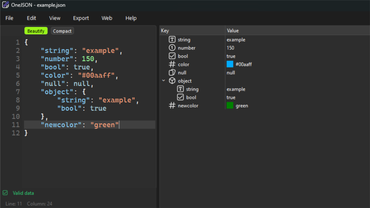Image resolution: width=370 pixels, height=208 pixels.
Task: Click the green Valid data check icon
Action: 5,193
